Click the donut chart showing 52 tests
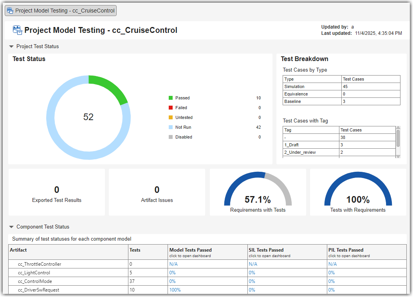This screenshot has width=413, height=297. tap(88, 117)
